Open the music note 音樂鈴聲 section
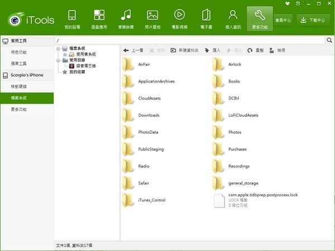This screenshot has width=335, height=251. (x=126, y=19)
